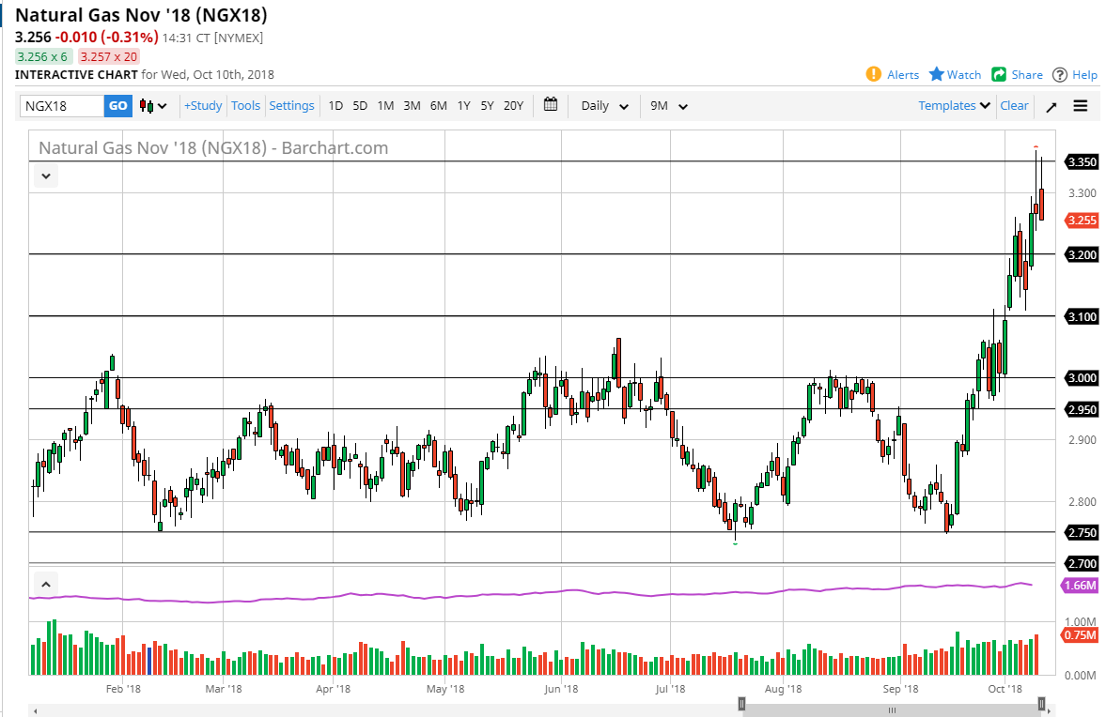Add to Watch list star icon
This screenshot has height=717, width=1106.
(x=937, y=74)
